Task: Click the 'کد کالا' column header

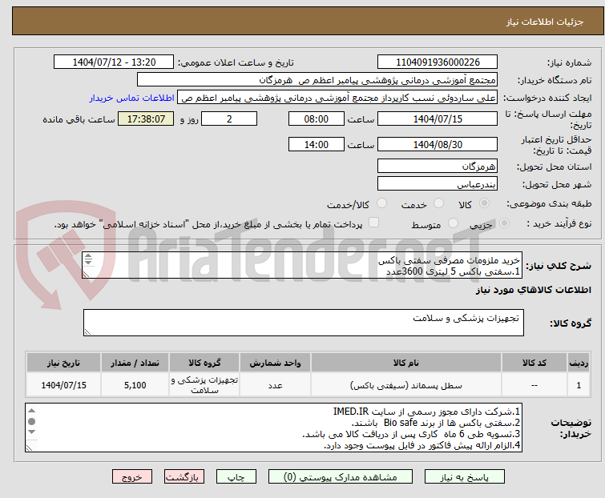Action: tap(534, 363)
